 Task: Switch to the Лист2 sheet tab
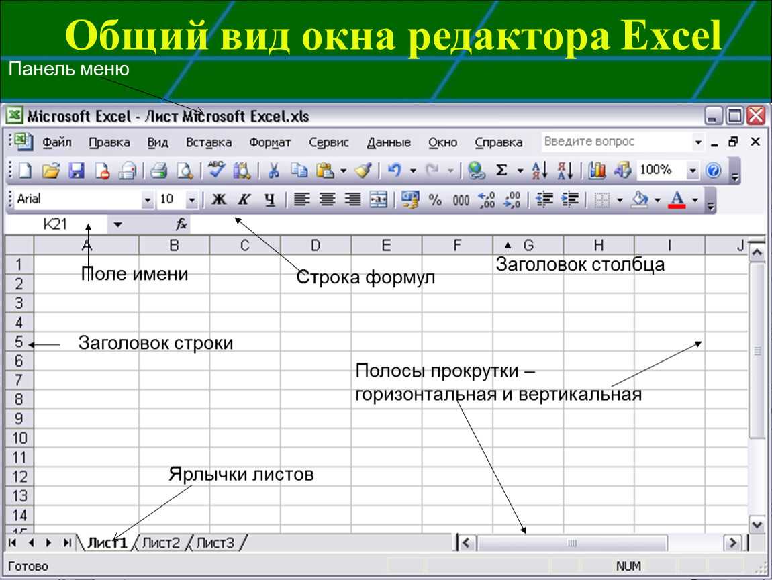(x=161, y=543)
